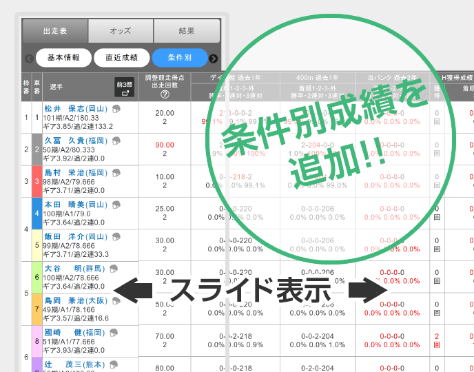Viewport: 474px width, 372px height.
Task: Switch to the オッズ tab
Action: pyautogui.click(x=121, y=31)
